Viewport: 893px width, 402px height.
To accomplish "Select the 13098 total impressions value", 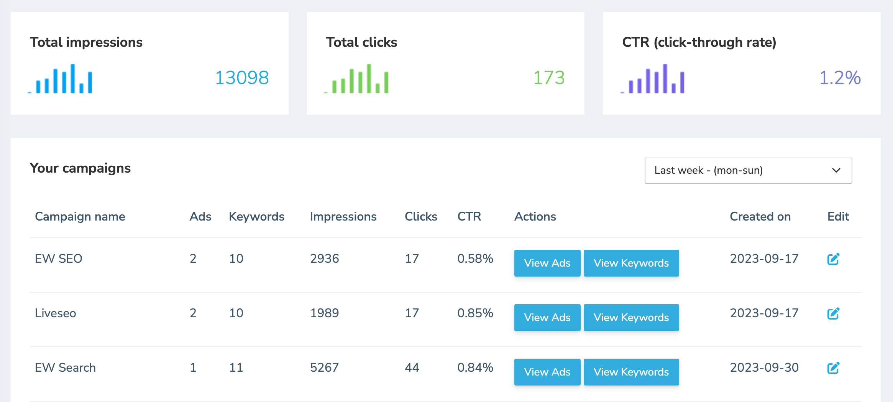I will (x=242, y=78).
